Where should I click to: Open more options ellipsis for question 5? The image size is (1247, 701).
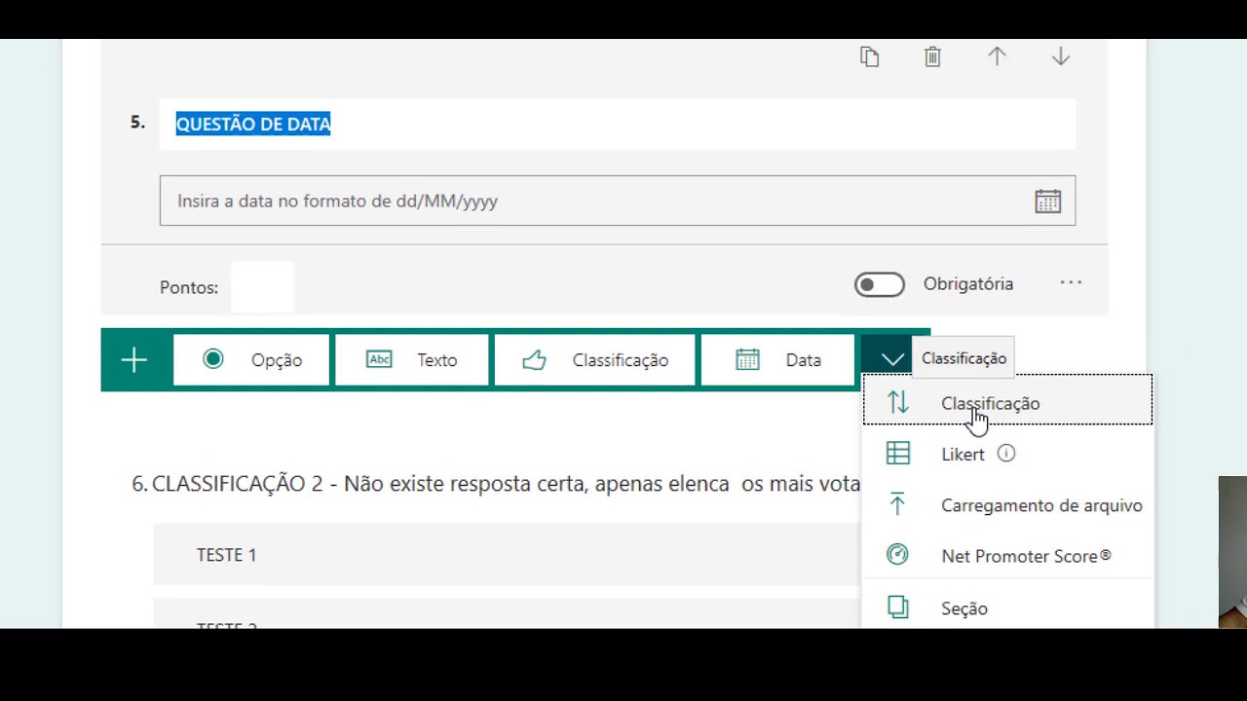point(1071,283)
